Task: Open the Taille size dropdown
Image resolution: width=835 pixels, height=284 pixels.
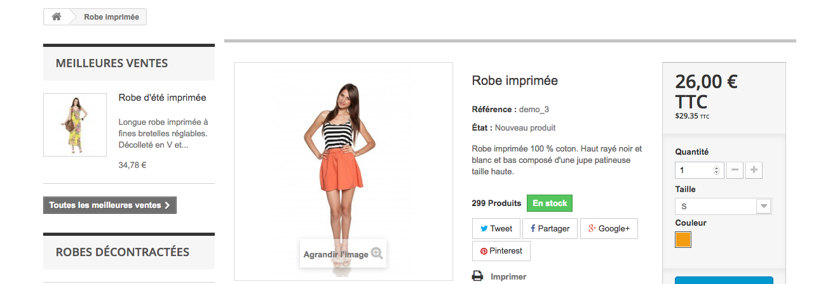Action: [x=723, y=207]
